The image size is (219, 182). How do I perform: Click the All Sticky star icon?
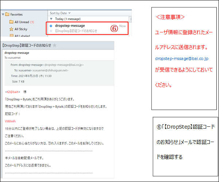coord(11,29)
